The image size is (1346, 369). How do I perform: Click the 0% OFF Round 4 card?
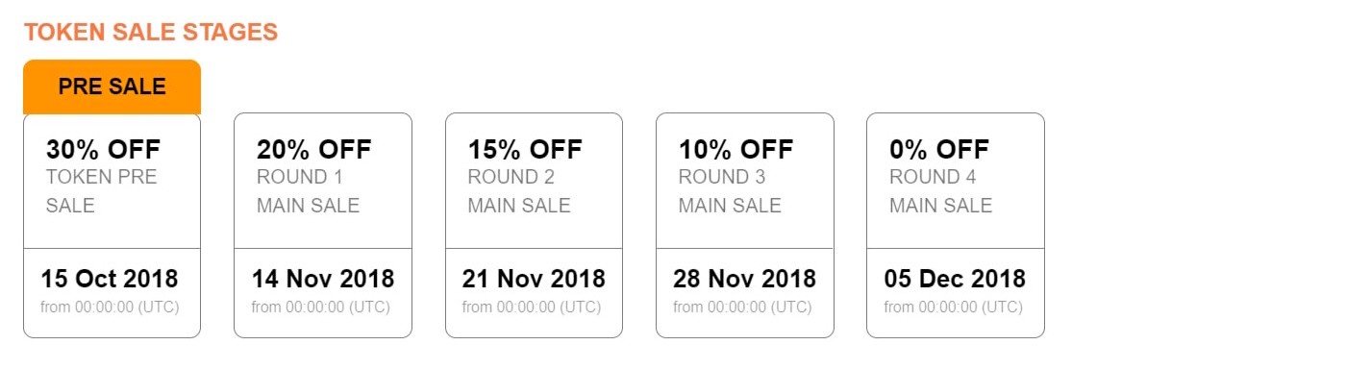click(956, 226)
